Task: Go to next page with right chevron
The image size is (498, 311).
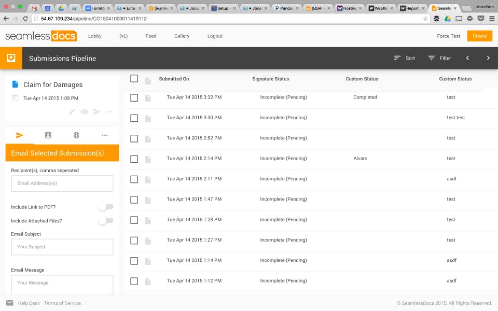Action: (488, 58)
